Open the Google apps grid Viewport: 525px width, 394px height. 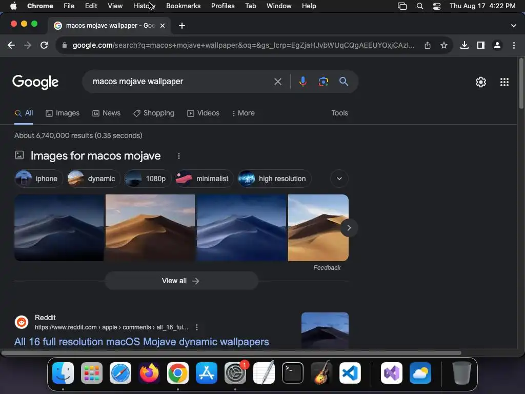pos(504,82)
